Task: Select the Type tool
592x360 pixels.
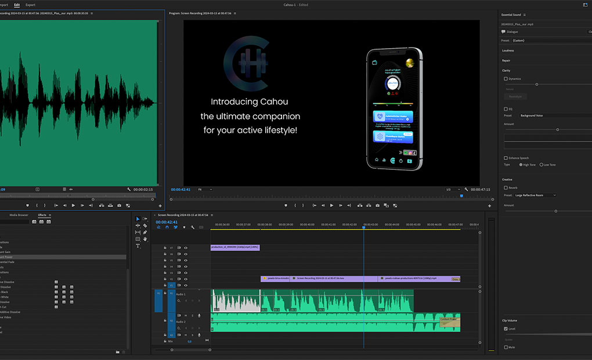Action: (x=138, y=246)
